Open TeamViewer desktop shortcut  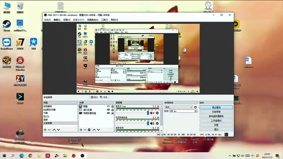[7, 44]
